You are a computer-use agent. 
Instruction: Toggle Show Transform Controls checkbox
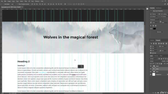click(x=18, y=4)
